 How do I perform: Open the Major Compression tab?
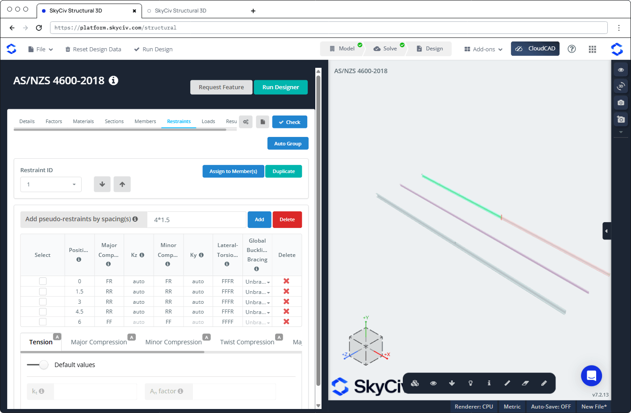[99, 342]
